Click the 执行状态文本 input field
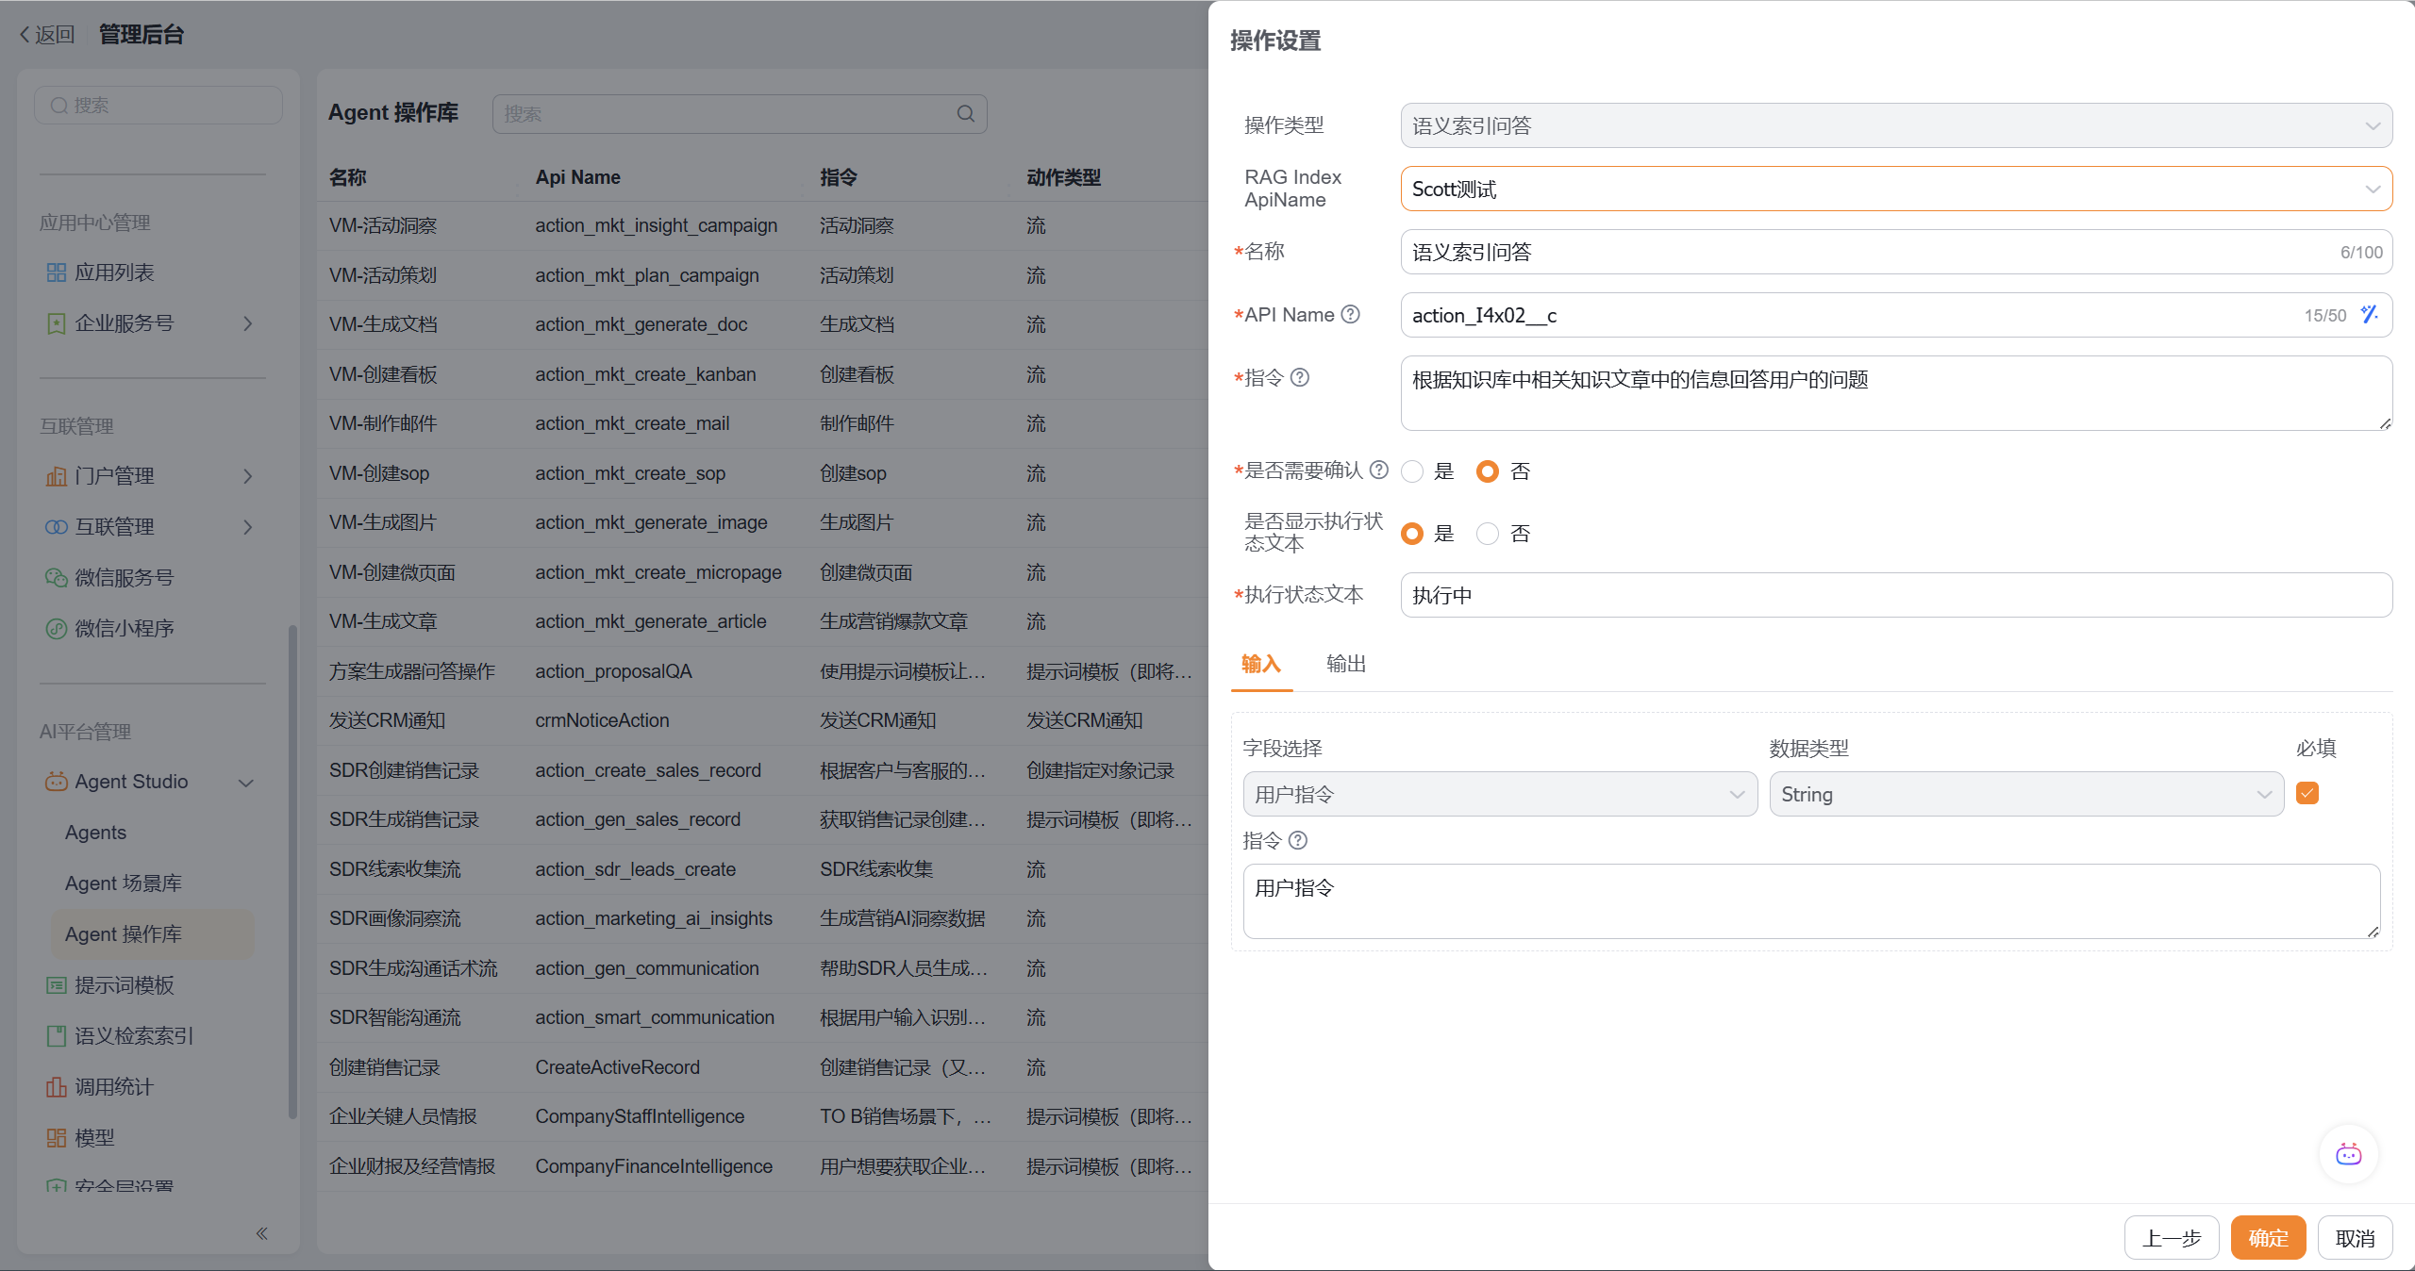Screen dimensions: 2415x1271 coord(1895,595)
